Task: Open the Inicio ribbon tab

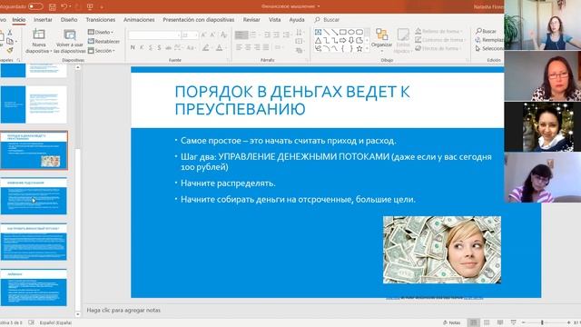Action: pyautogui.click(x=19, y=20)
